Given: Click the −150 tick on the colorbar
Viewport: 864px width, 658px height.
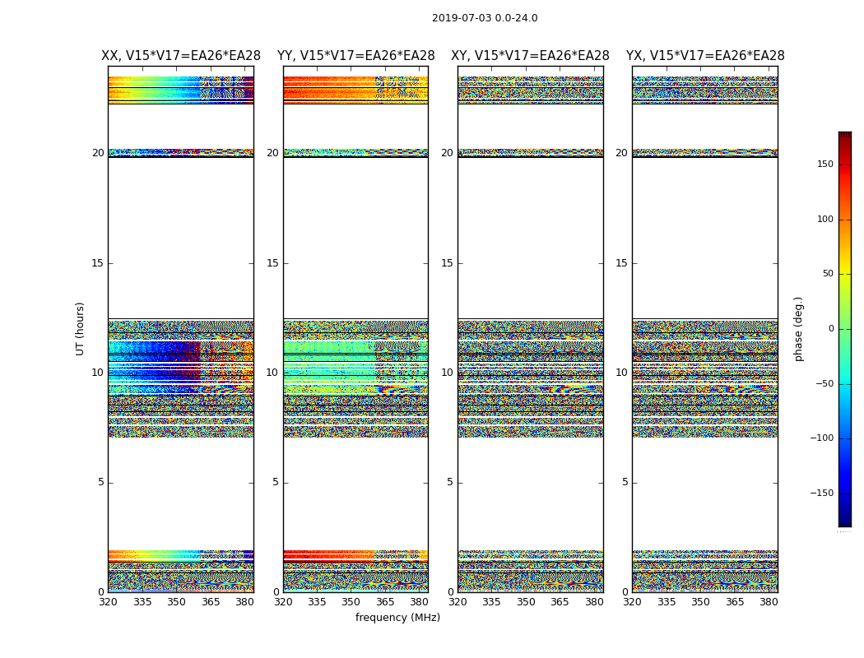Looking at the screenshot, I should [x=822, y=493].
